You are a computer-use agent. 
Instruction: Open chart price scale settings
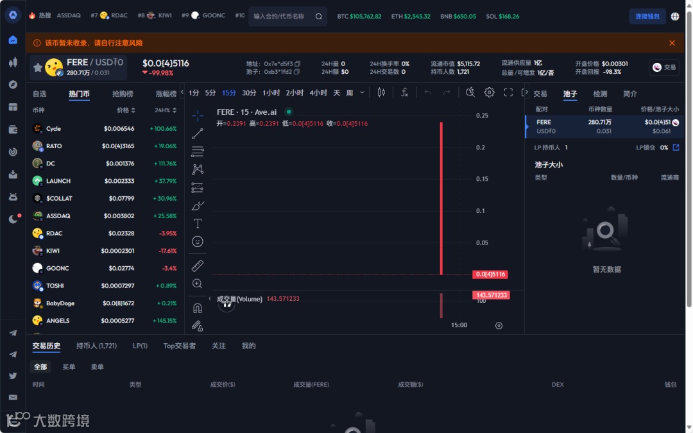499,326
